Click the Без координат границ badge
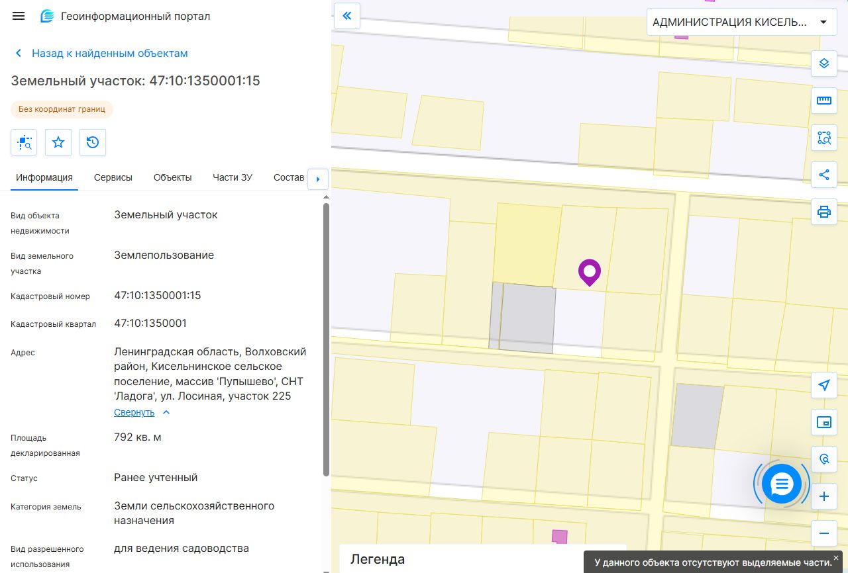Image resolution: width=848 pixels, height=573 pixels. pyautogui.click(x=62, y=109)
